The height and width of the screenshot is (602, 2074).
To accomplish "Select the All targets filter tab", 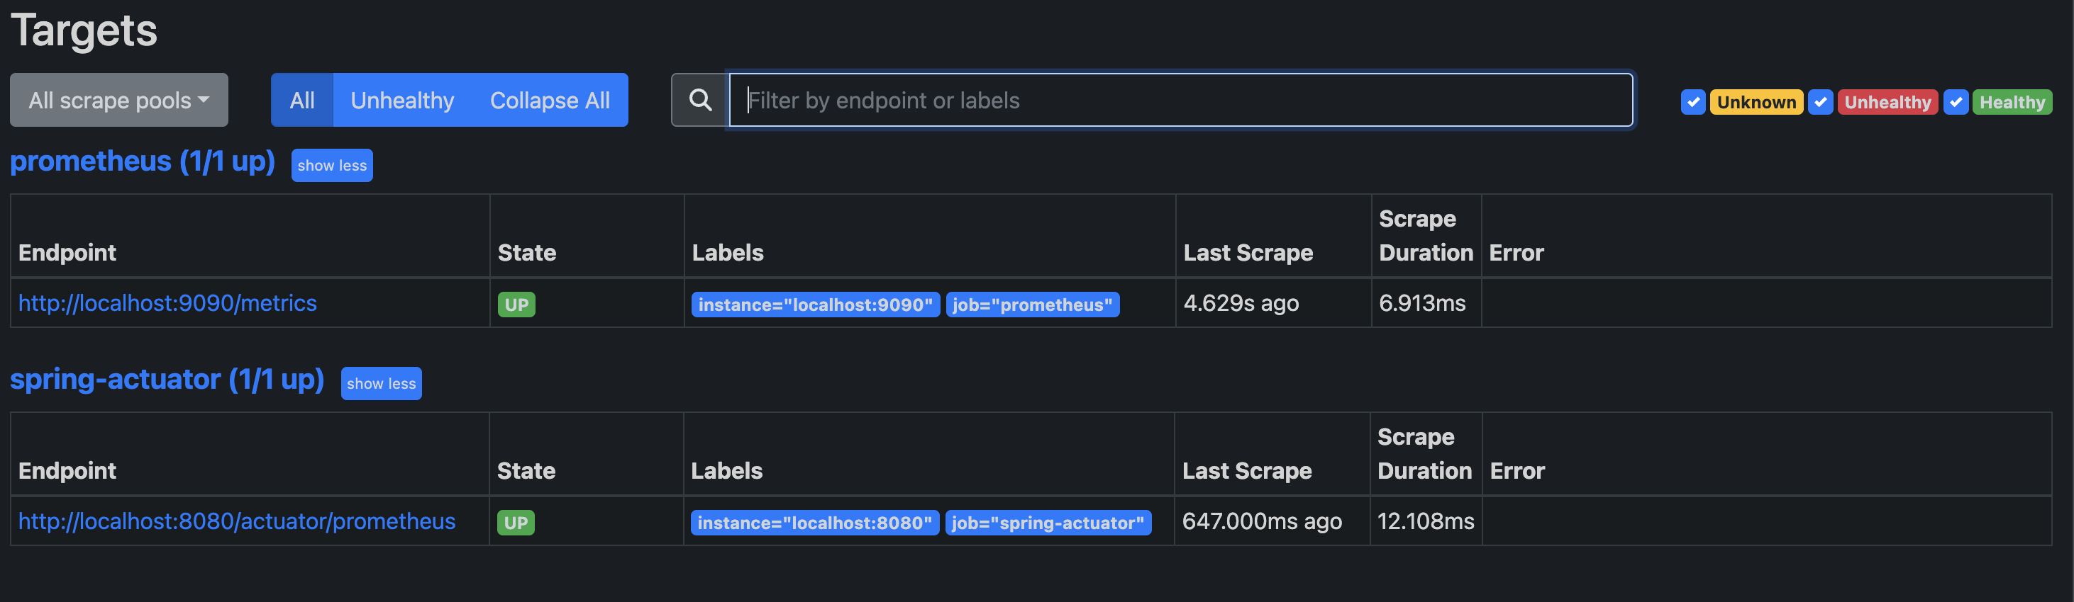I will [x=302, y=101].
